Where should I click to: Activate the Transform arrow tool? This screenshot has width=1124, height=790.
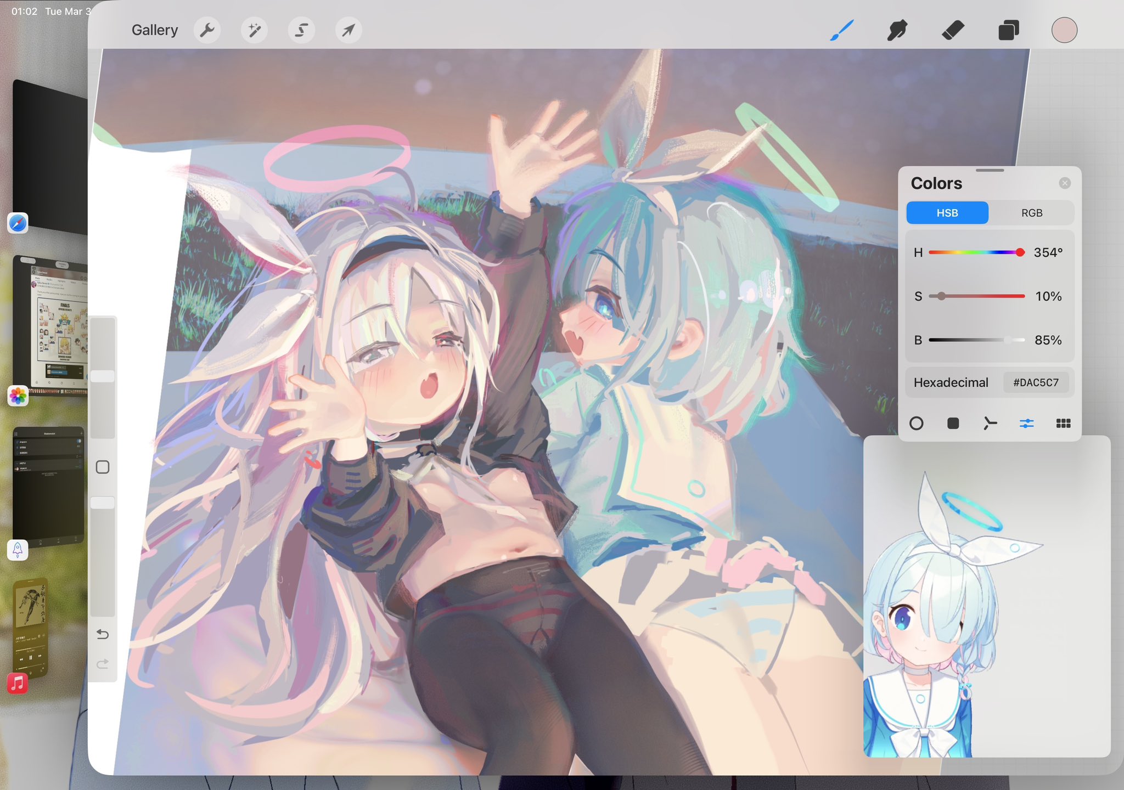[349, 30]
